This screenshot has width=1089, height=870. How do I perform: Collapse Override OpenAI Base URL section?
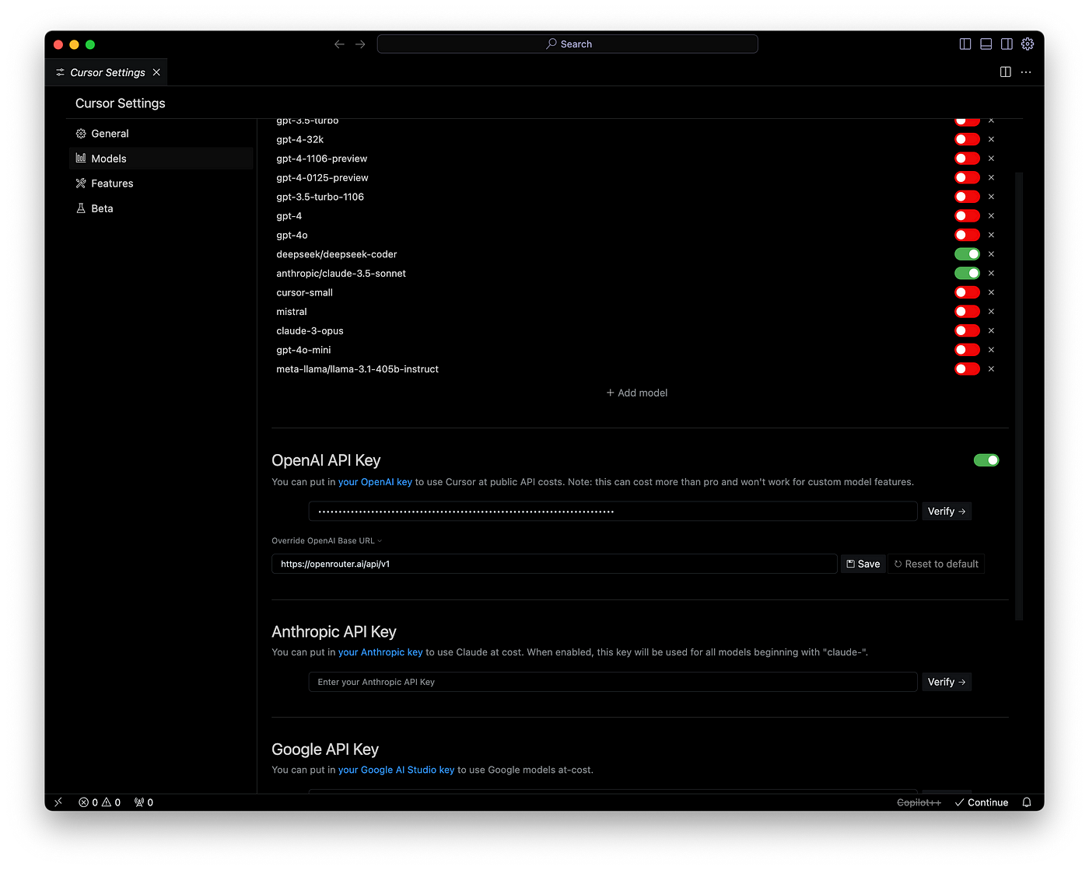(x=327, y=541)
